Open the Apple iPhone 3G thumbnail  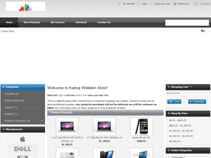141,126
